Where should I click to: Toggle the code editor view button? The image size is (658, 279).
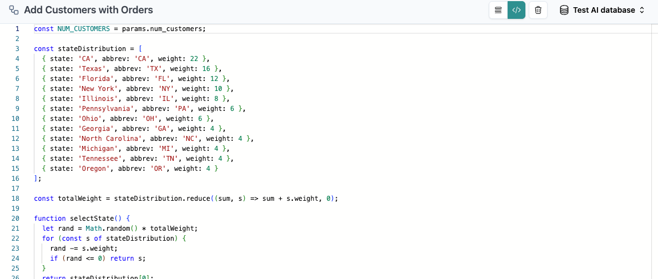517,10
